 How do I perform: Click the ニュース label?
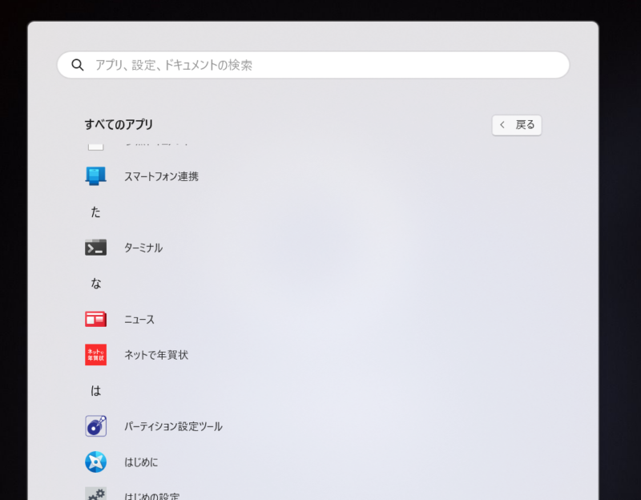coord(139,319)
